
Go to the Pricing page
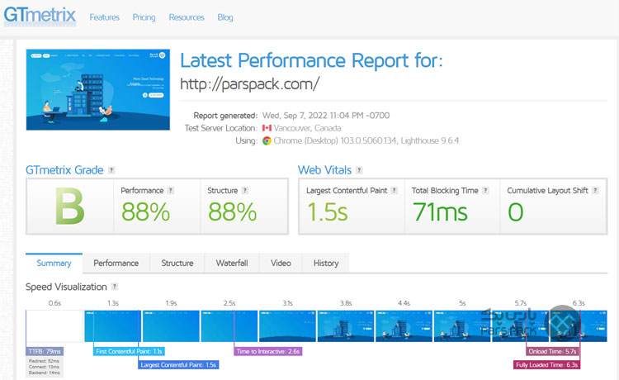(x=144, y=17)
